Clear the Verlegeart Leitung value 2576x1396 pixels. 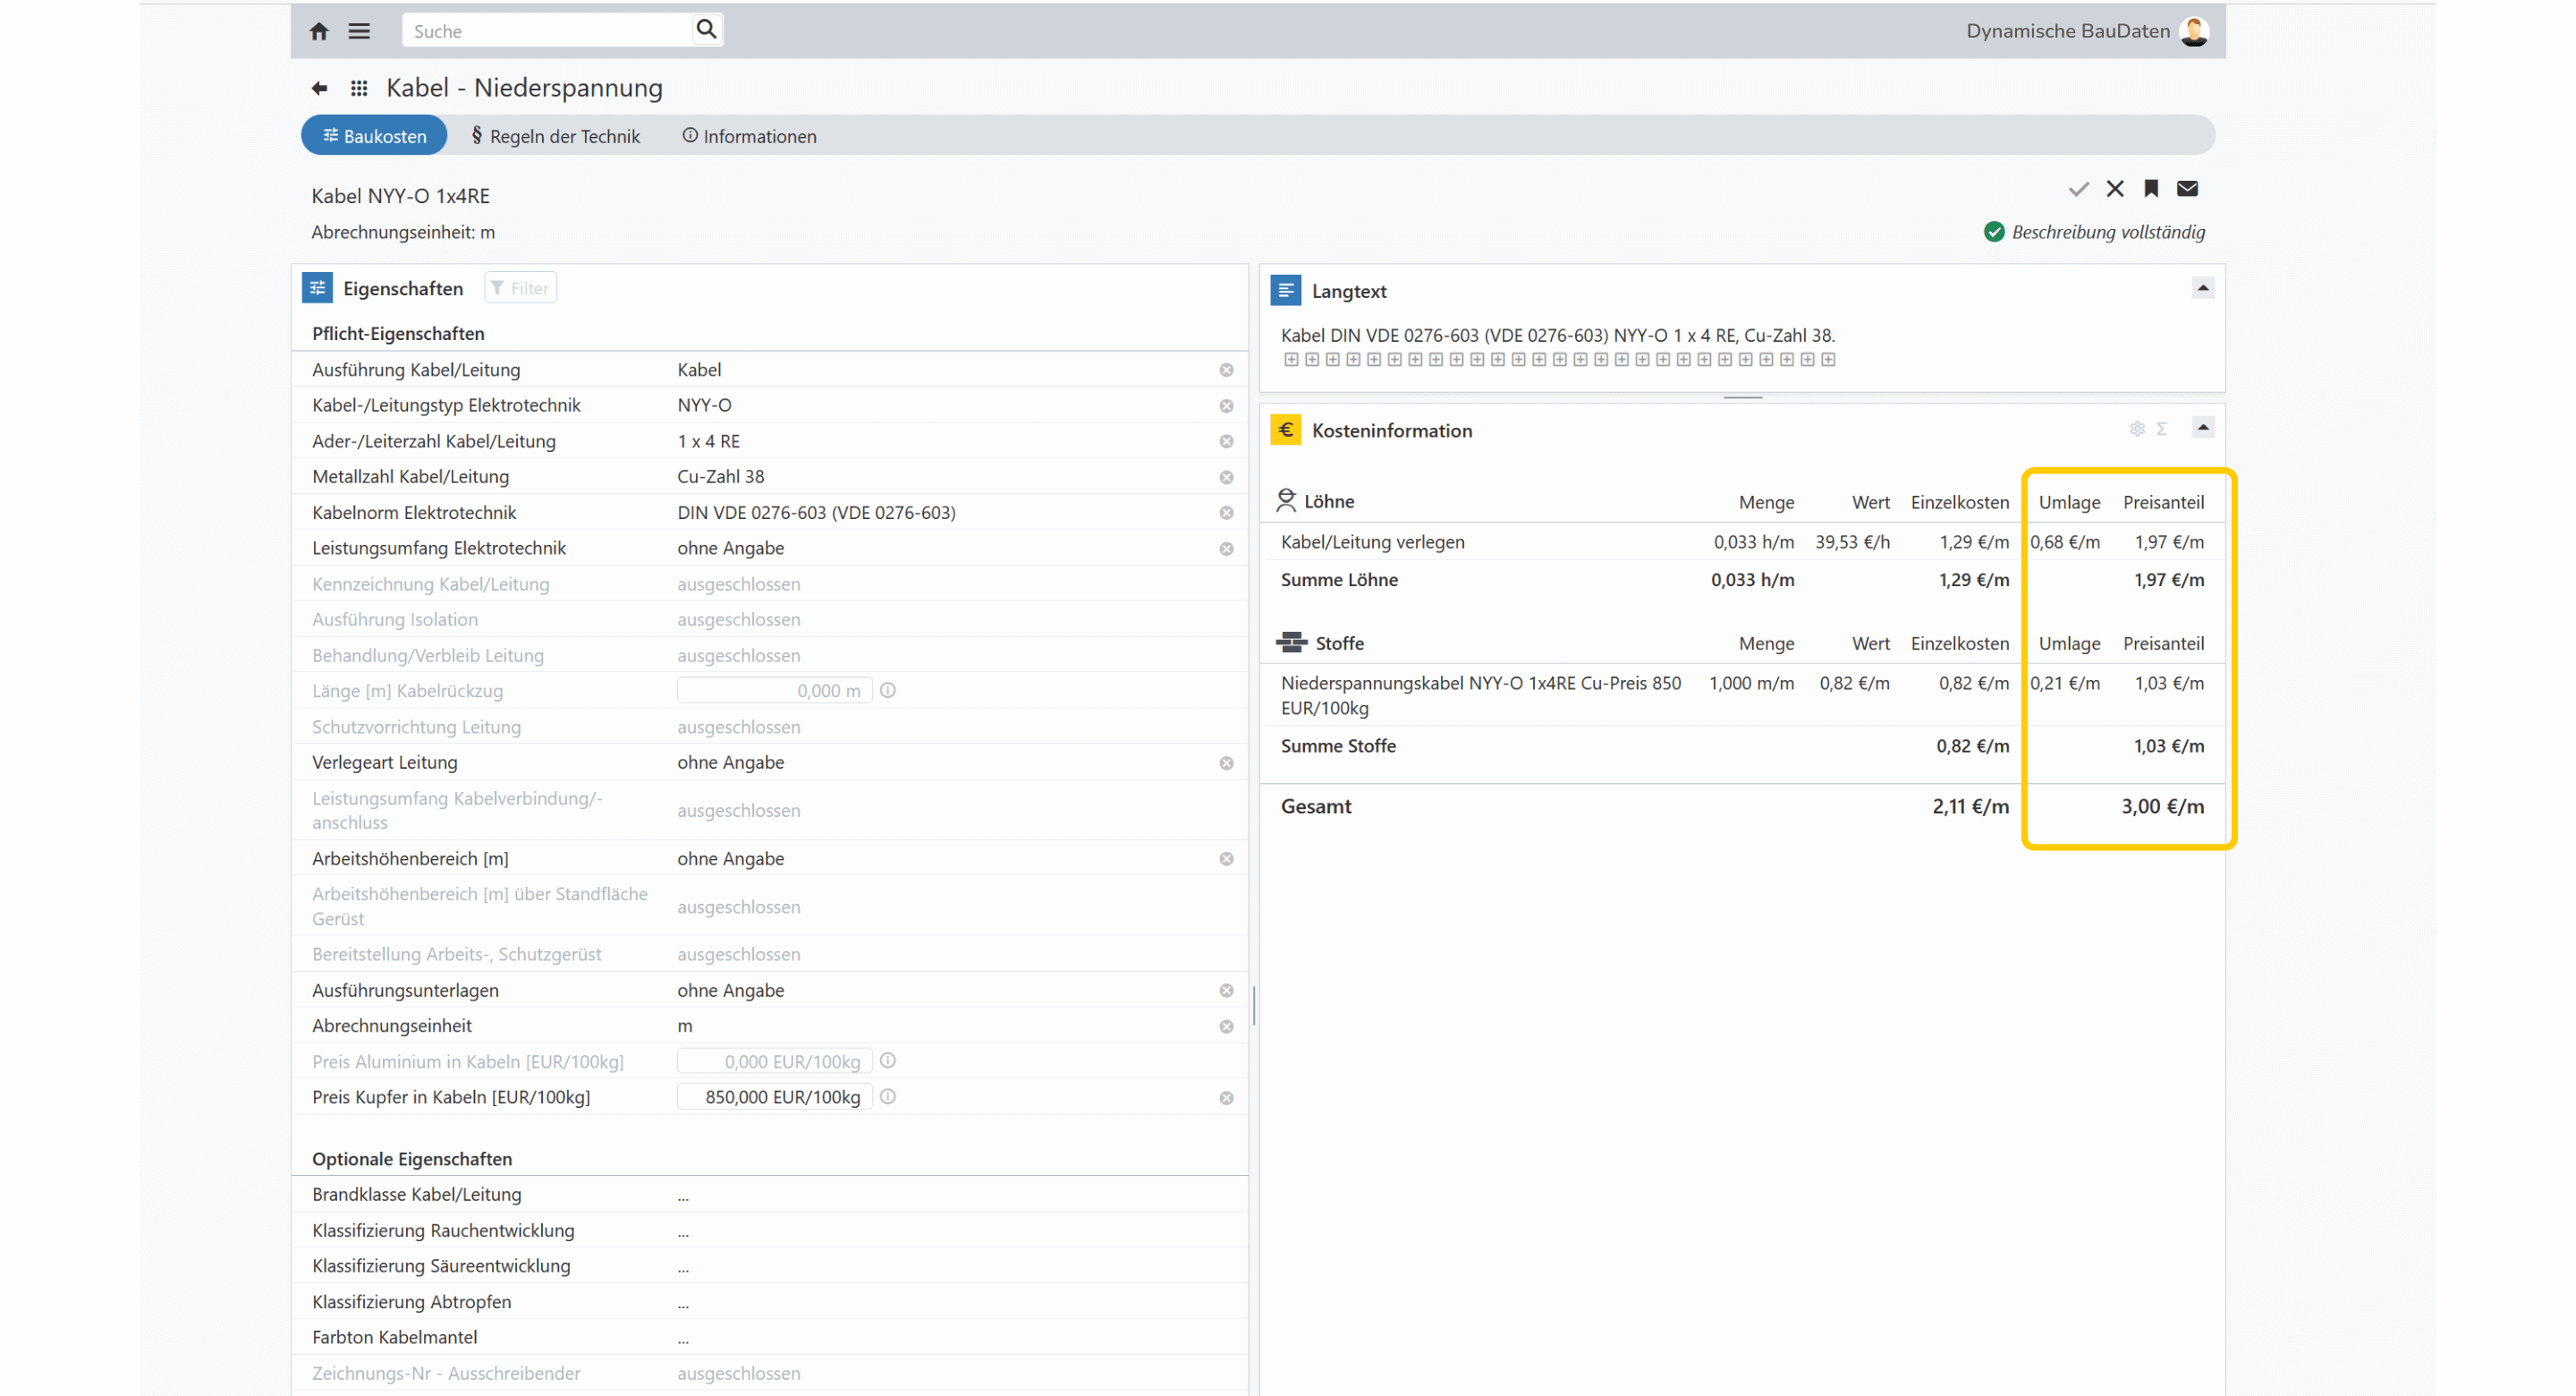pos(1226,763)
